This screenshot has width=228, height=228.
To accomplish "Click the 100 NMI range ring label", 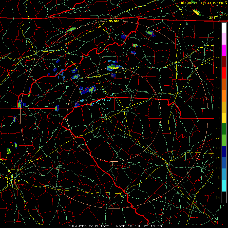I will (x=114, y=21).
